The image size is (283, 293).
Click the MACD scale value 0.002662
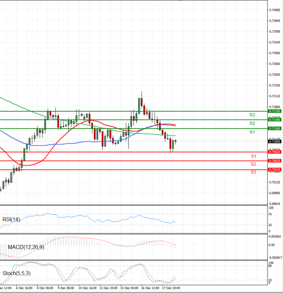tap(275, 236)
